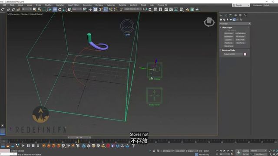
Task: Click the PlainForce object type button
Action: pos(228,43)
